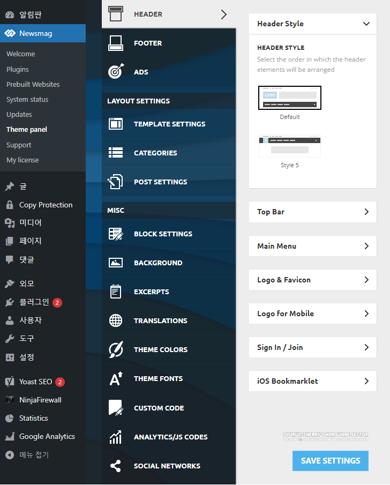Open the Plugins submenu link
The width and height of the screenshot is (390, 485).
click(18, 69)
